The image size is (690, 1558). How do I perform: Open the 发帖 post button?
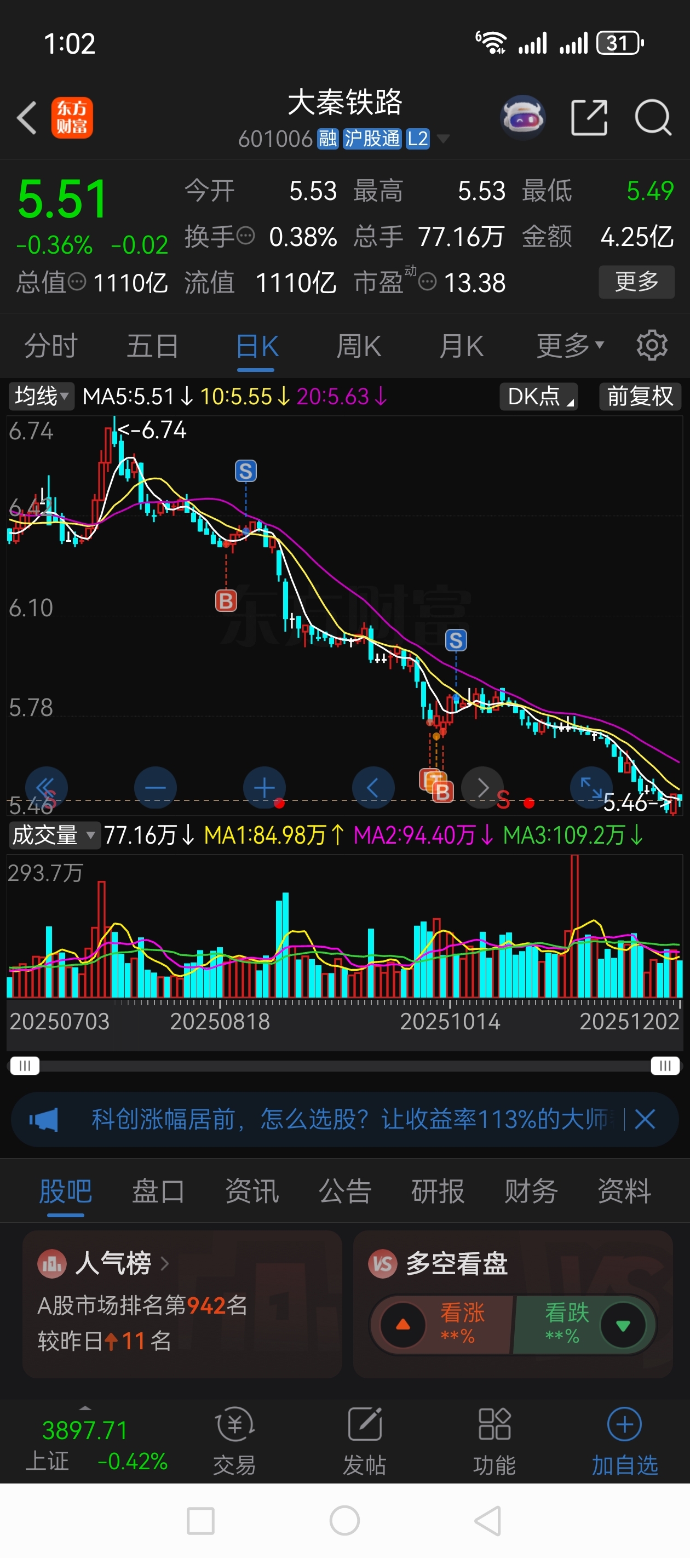[x=365, y=1441]
